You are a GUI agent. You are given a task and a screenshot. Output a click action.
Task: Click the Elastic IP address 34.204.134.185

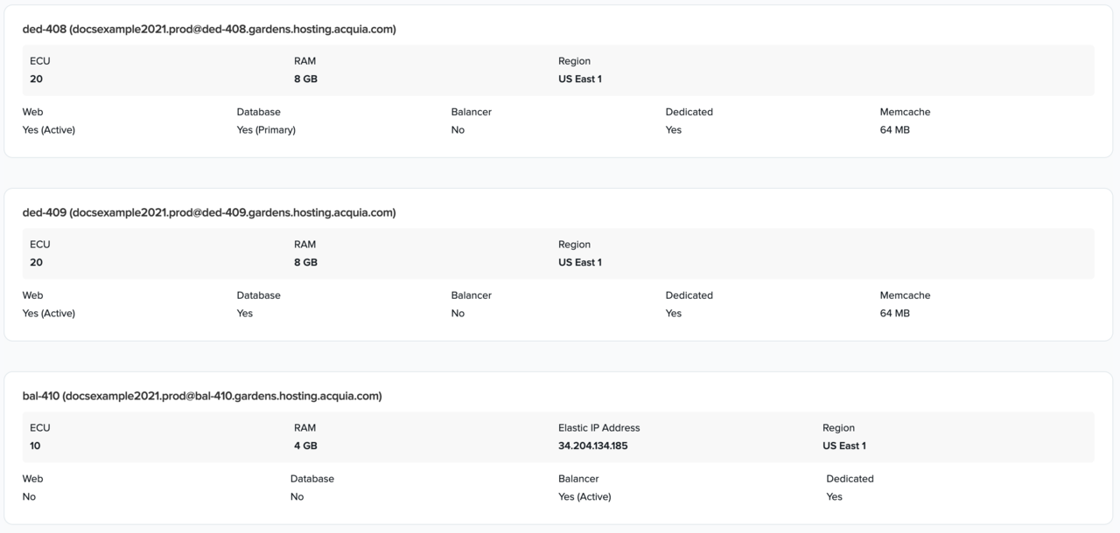click(592, 446)
